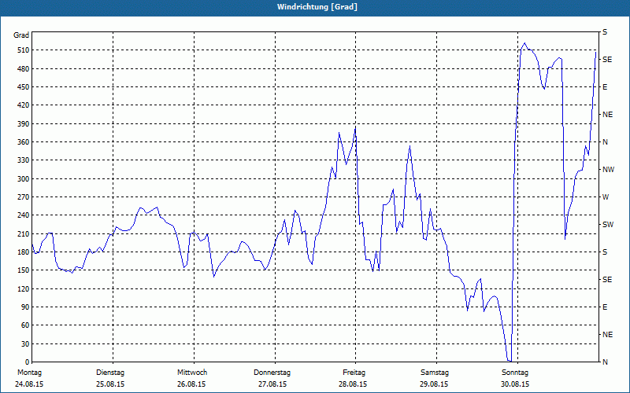
Task: Click the 'N' compass label at chart bottom
Action: pyautogui.click(x=605, y=362)
